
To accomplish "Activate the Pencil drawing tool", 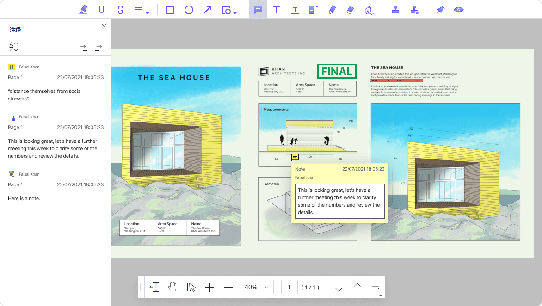I will point(332,10).
